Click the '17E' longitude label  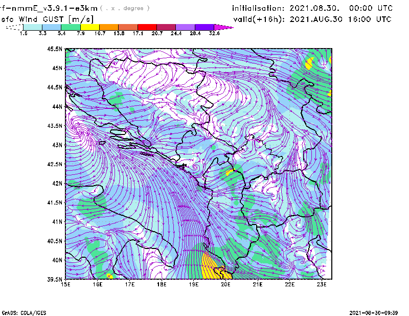click(x=130, y=284)
